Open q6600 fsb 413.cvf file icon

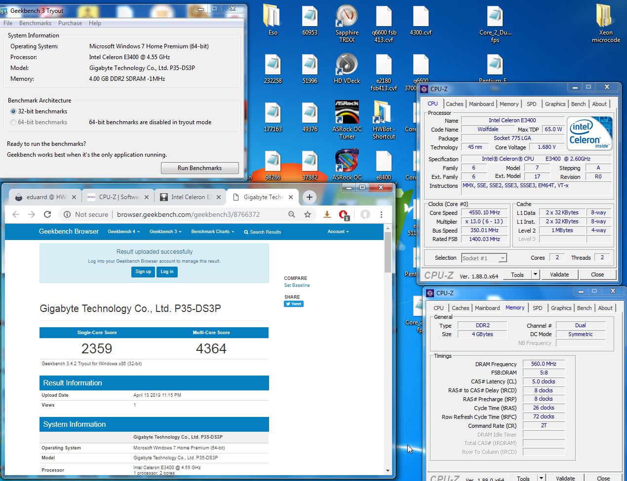[x=384, y=24]
